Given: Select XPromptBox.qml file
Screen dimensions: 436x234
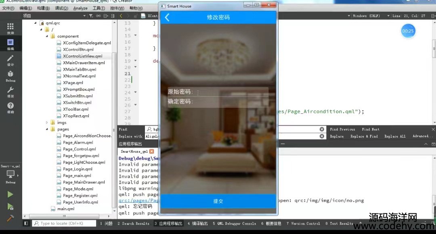Looking at the screenshot, I should coord(79,89).
